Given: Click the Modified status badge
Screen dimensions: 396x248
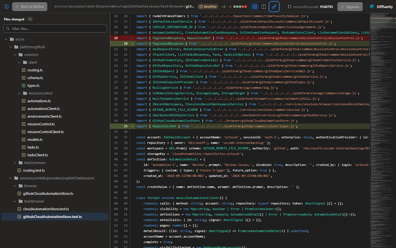Looking at the screenshot, I should [208, 7].
